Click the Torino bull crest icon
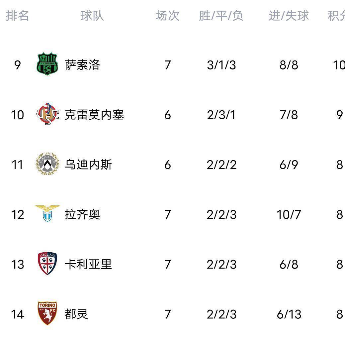Screen dimensions: 345x347 tap(47, 313)
